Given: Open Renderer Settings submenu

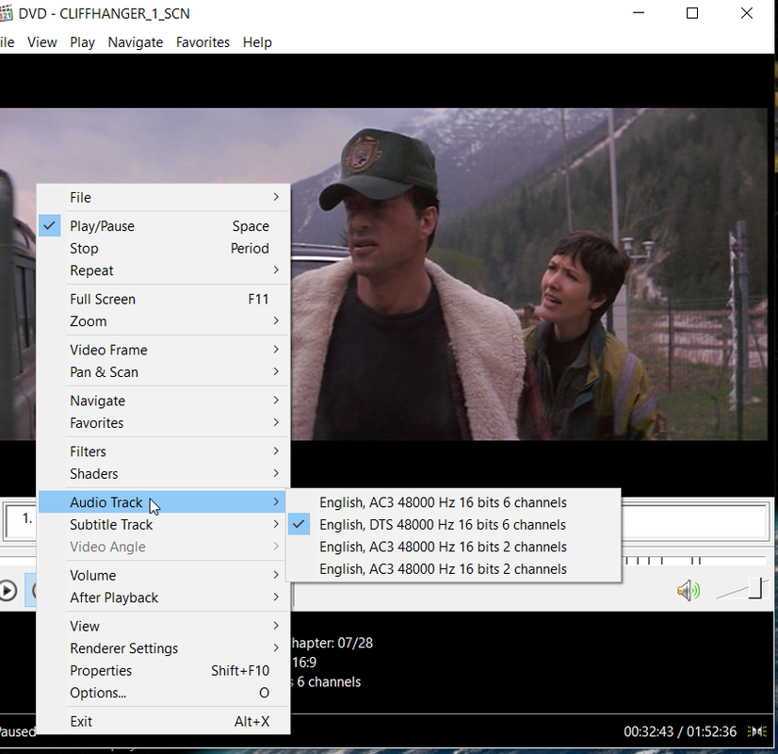Looking at the screenshot, I should (x=163, y=648).
